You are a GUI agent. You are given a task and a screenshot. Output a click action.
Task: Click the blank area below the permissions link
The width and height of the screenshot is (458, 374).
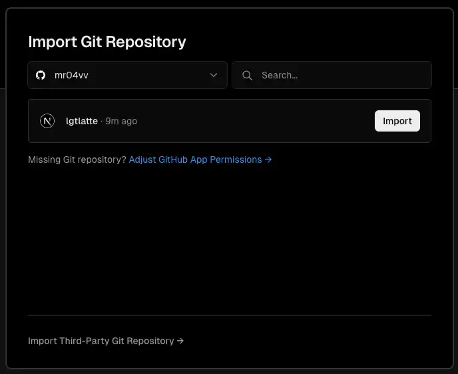[230, 239]
